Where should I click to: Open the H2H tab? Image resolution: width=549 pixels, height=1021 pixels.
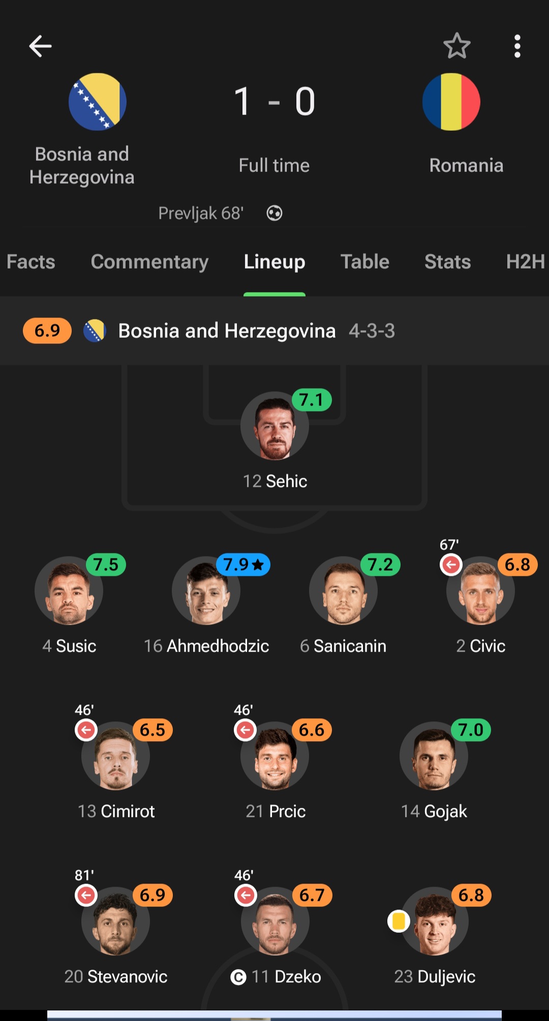pyautogui.click(x=525, y=262)
